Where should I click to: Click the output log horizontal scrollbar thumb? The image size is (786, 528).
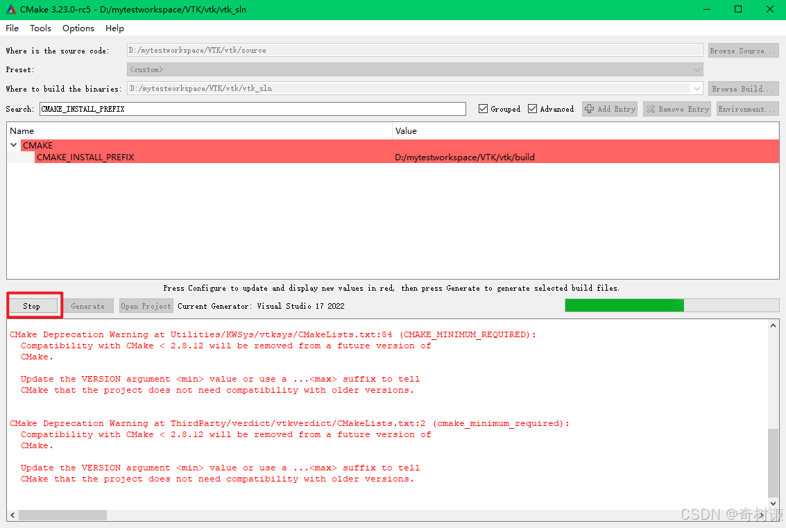(62, 515)
